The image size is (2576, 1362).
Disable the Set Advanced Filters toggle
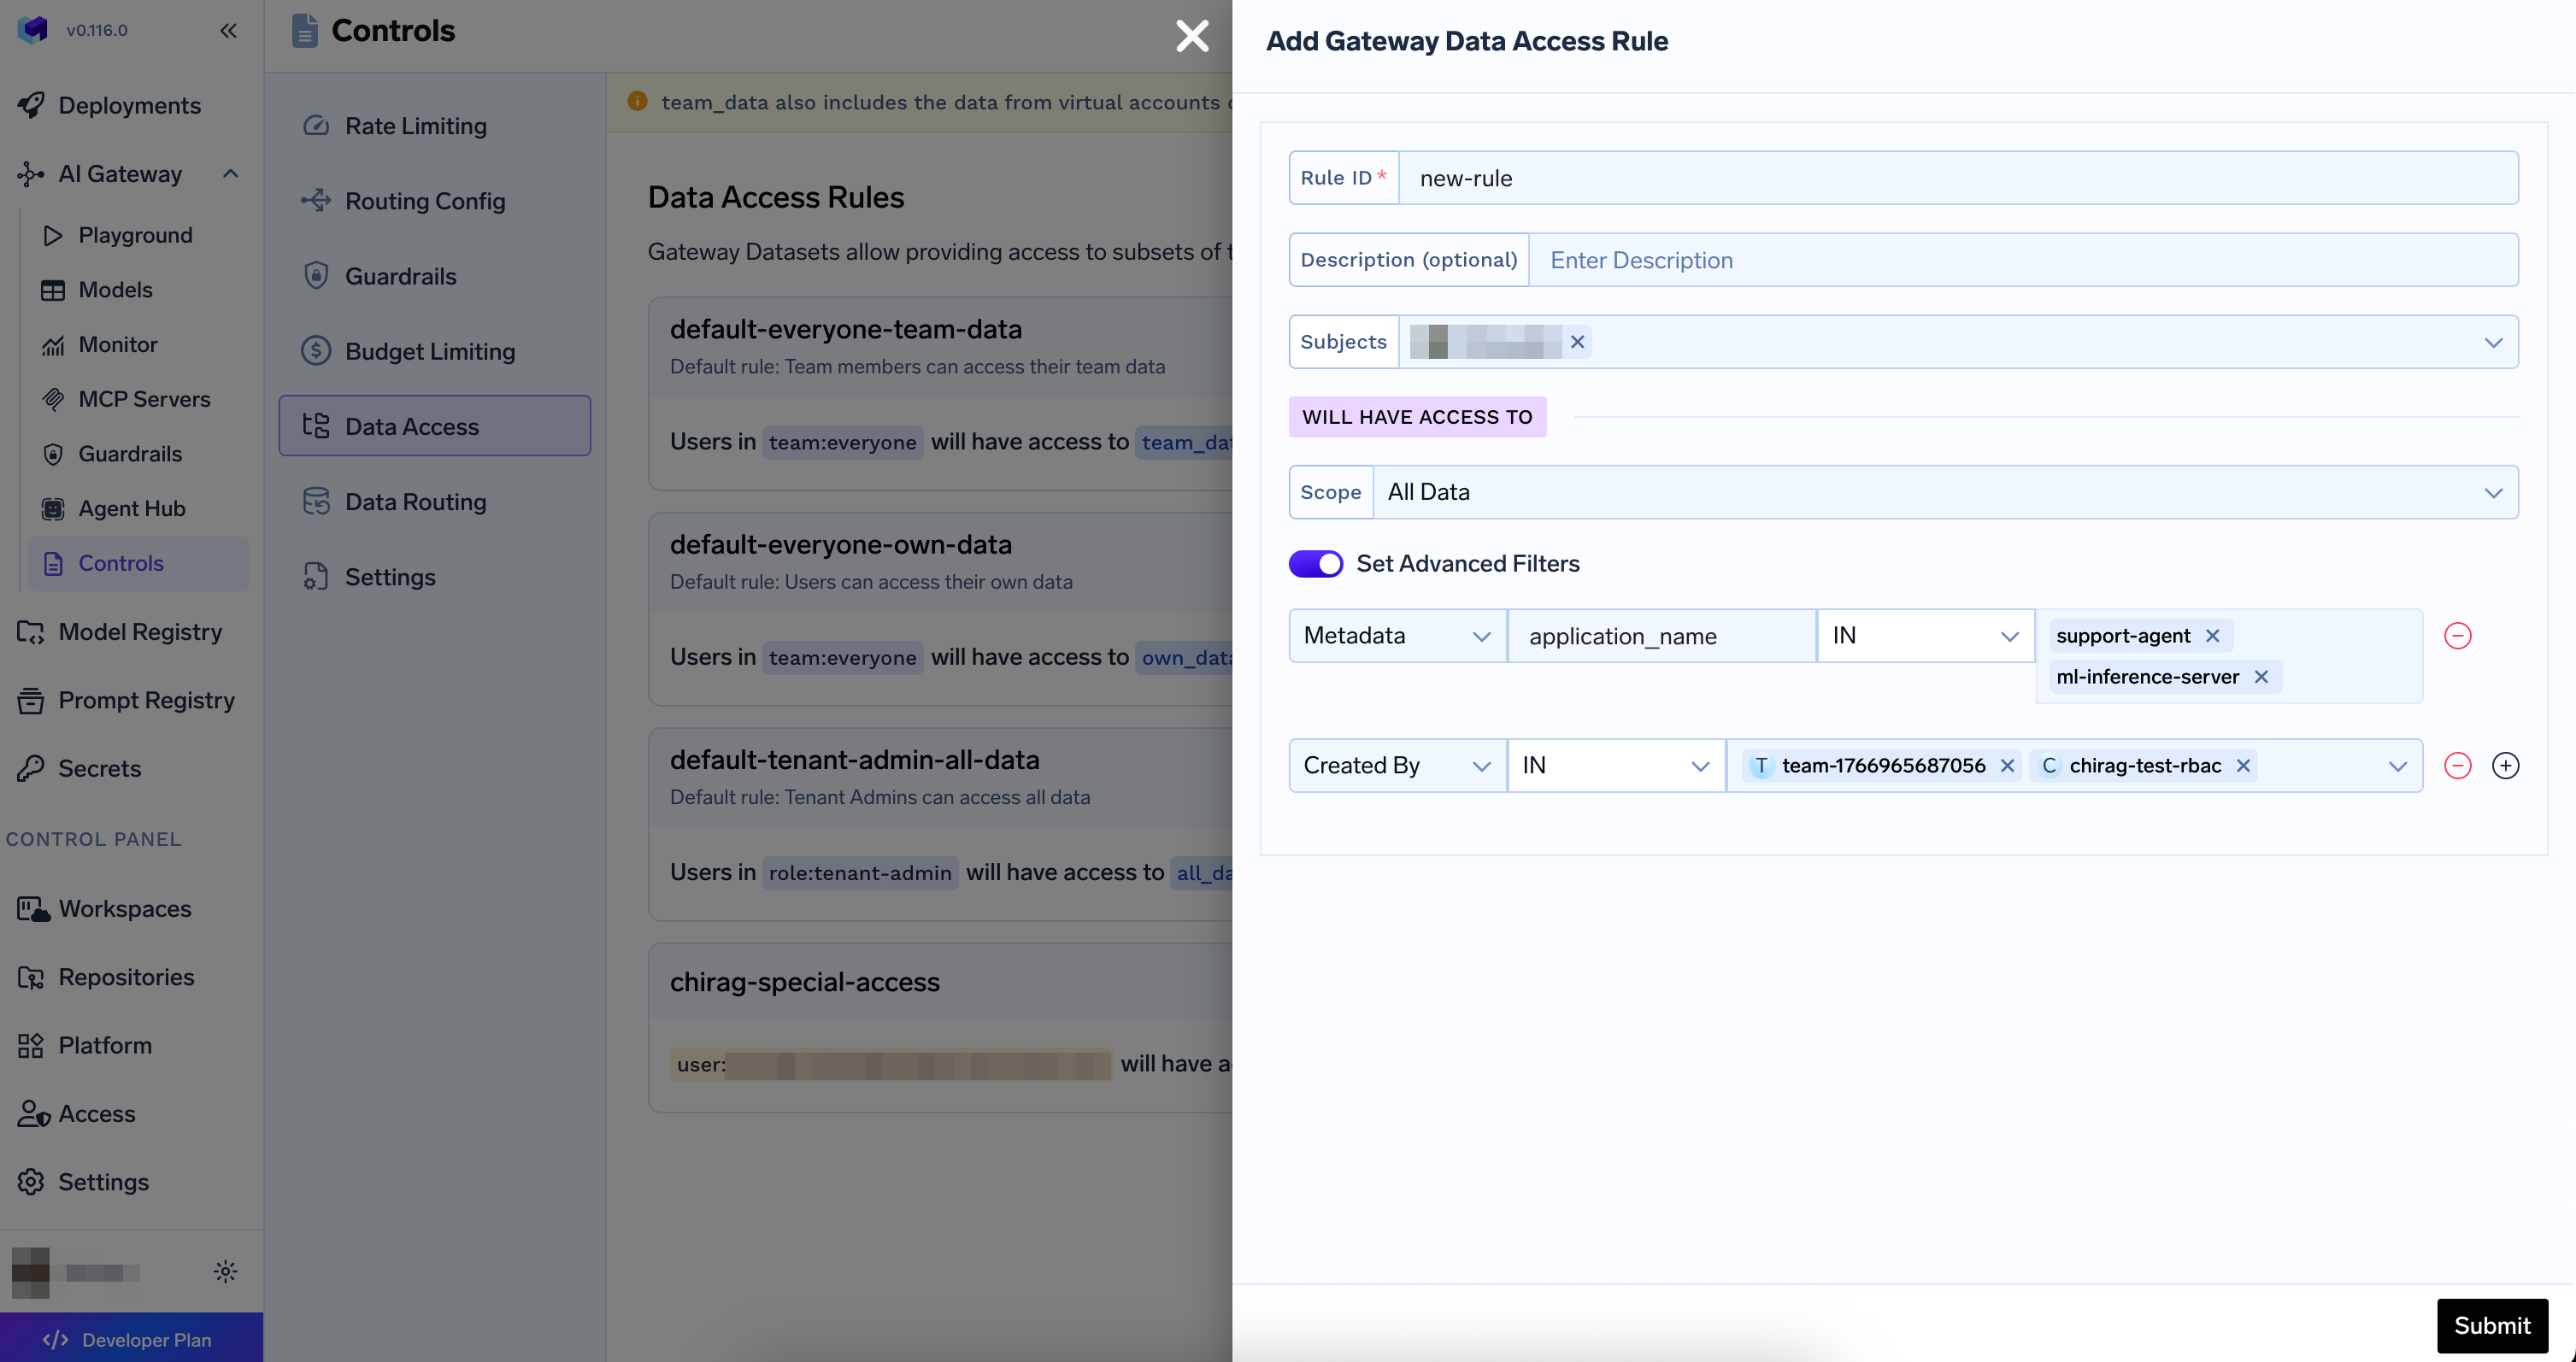(1315, 564)
